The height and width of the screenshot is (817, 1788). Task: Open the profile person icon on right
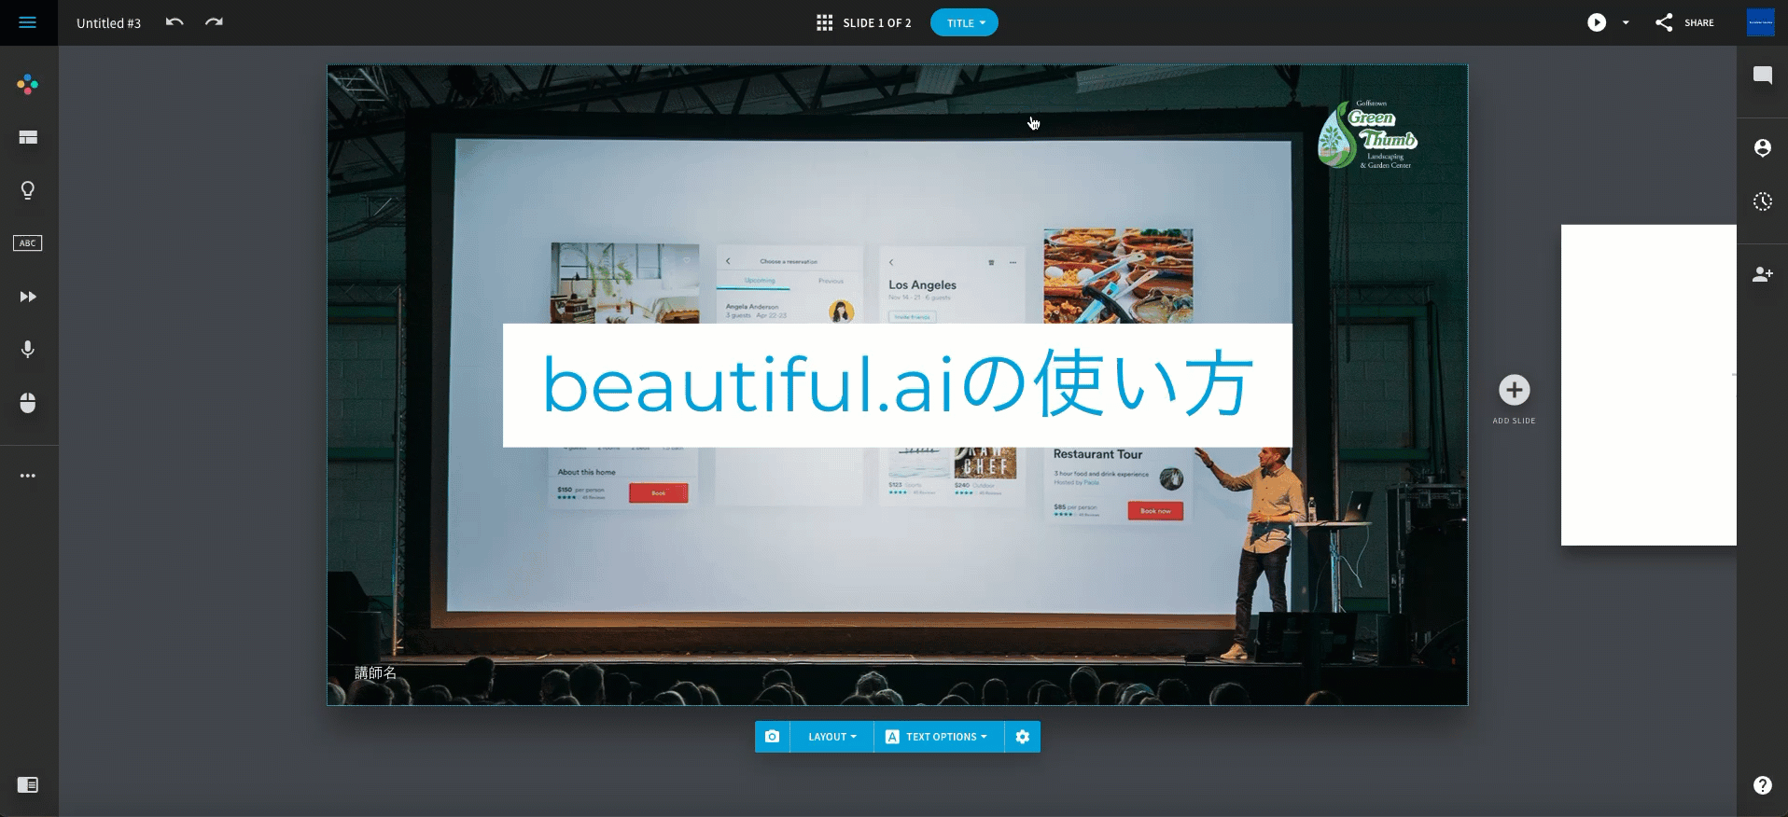pos(1762,147)
